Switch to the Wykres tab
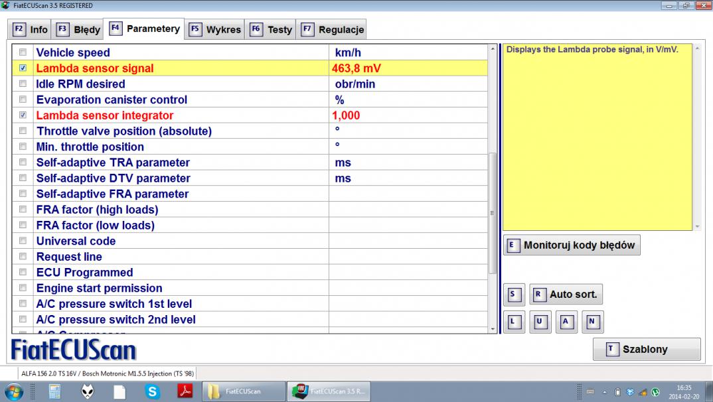713x402 pixels. point(216,30)
